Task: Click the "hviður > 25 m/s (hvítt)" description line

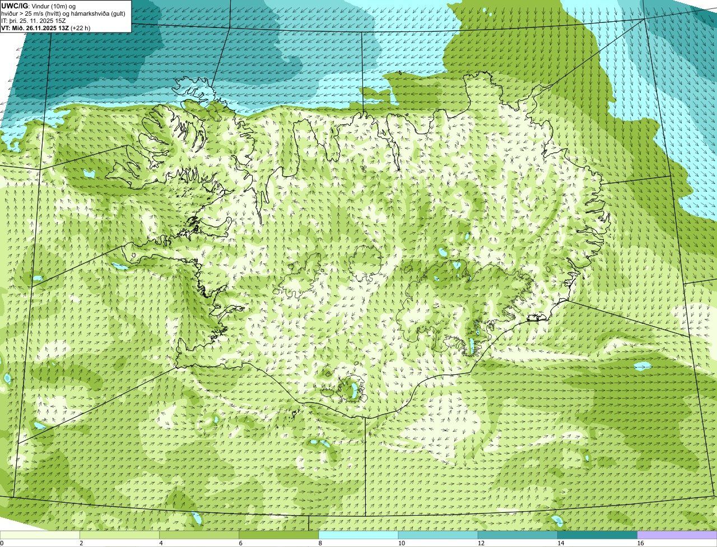Action: [64, 13]
